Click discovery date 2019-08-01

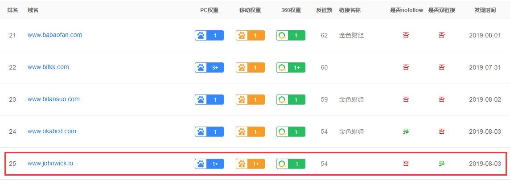point(485,36)
